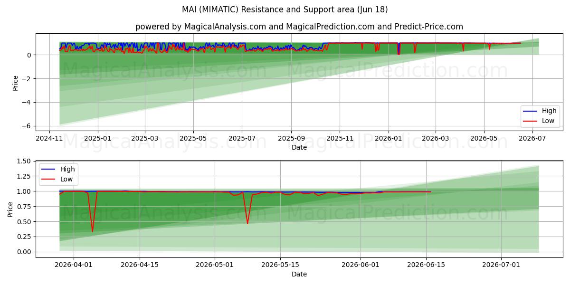This screenshot has width=570, height=285.
Task: Click the '0.75' y-axis tick on bottom chart
Action: coord(25,207)
